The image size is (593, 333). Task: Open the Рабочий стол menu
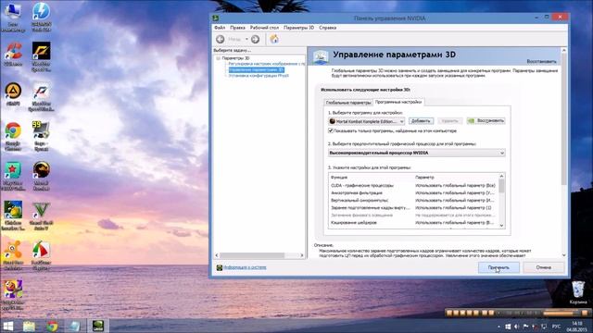tap(264, 28)
